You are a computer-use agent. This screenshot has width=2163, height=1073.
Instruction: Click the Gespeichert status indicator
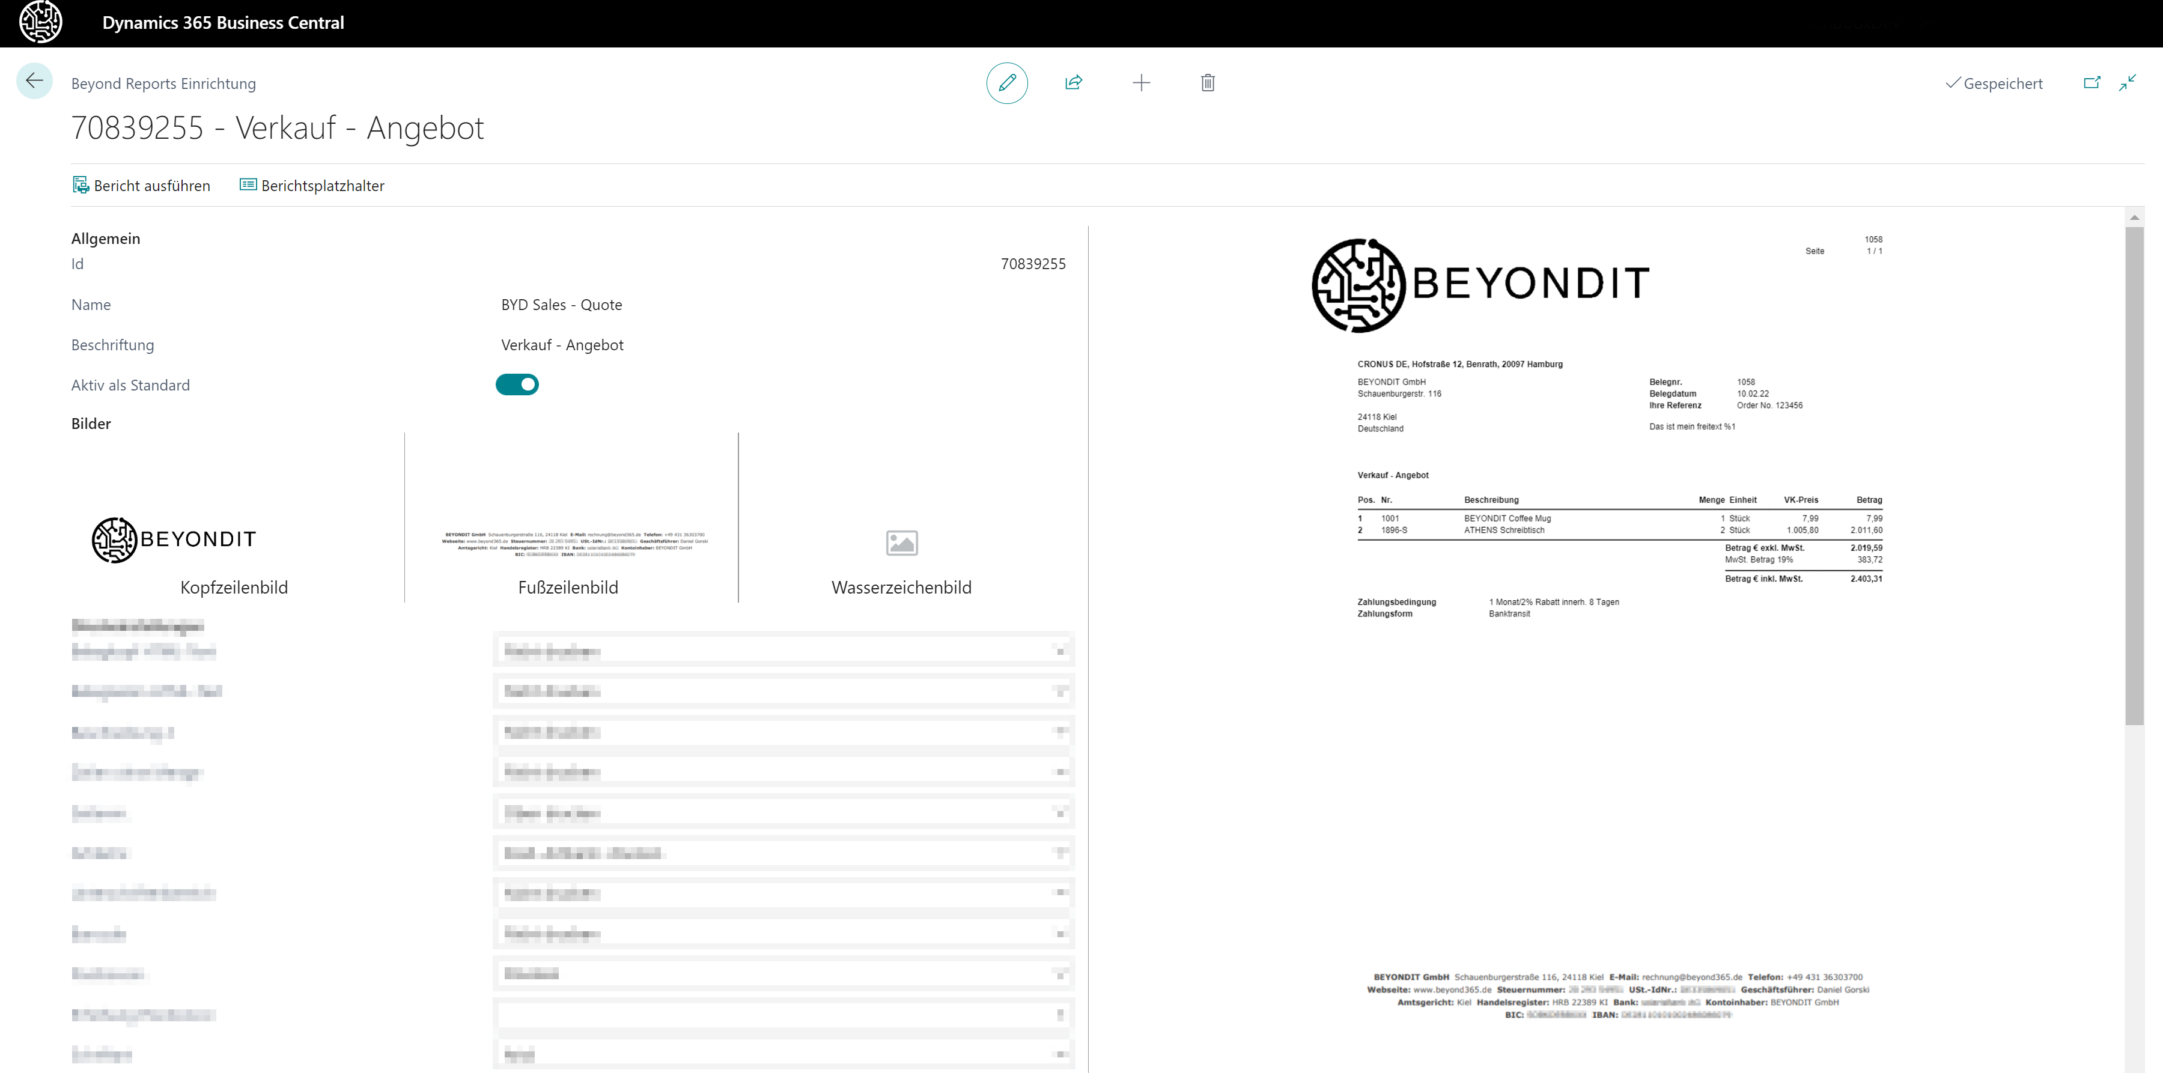pos(1994,83)
